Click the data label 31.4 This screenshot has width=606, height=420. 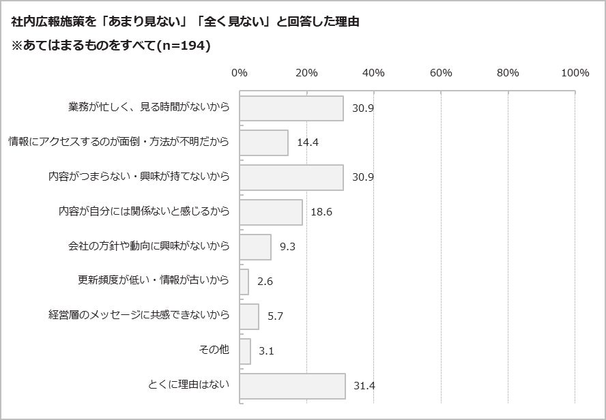click(364, 386)
